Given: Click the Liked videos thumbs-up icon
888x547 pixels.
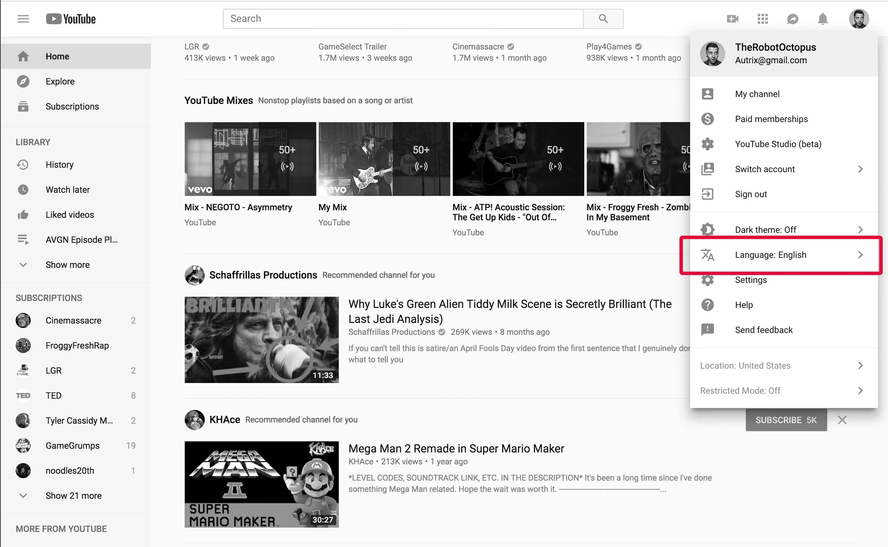Looking at the screenshot, I should point(23,214).
